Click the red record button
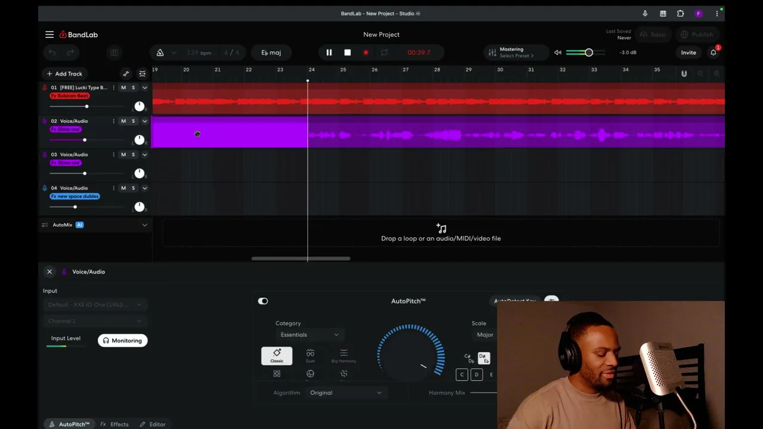763x429 pixels. coord(366,52)
